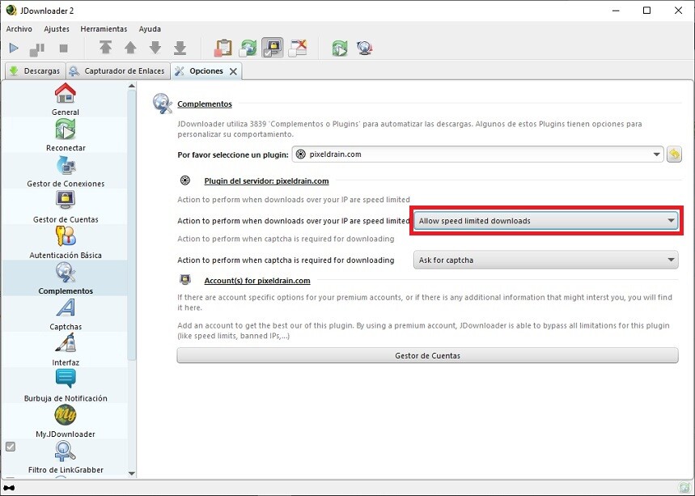Click Plugin del servidor: pixeldrain.com heading
Screen dimensions: 695x496
[266, 181]
